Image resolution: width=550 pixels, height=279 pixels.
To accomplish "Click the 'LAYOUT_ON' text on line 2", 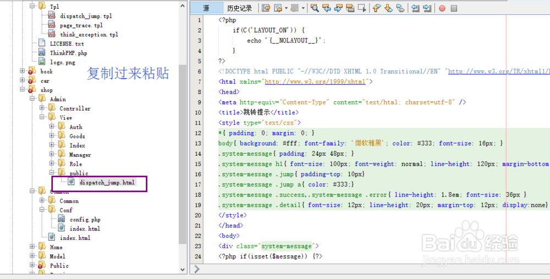I will [269, 30].
